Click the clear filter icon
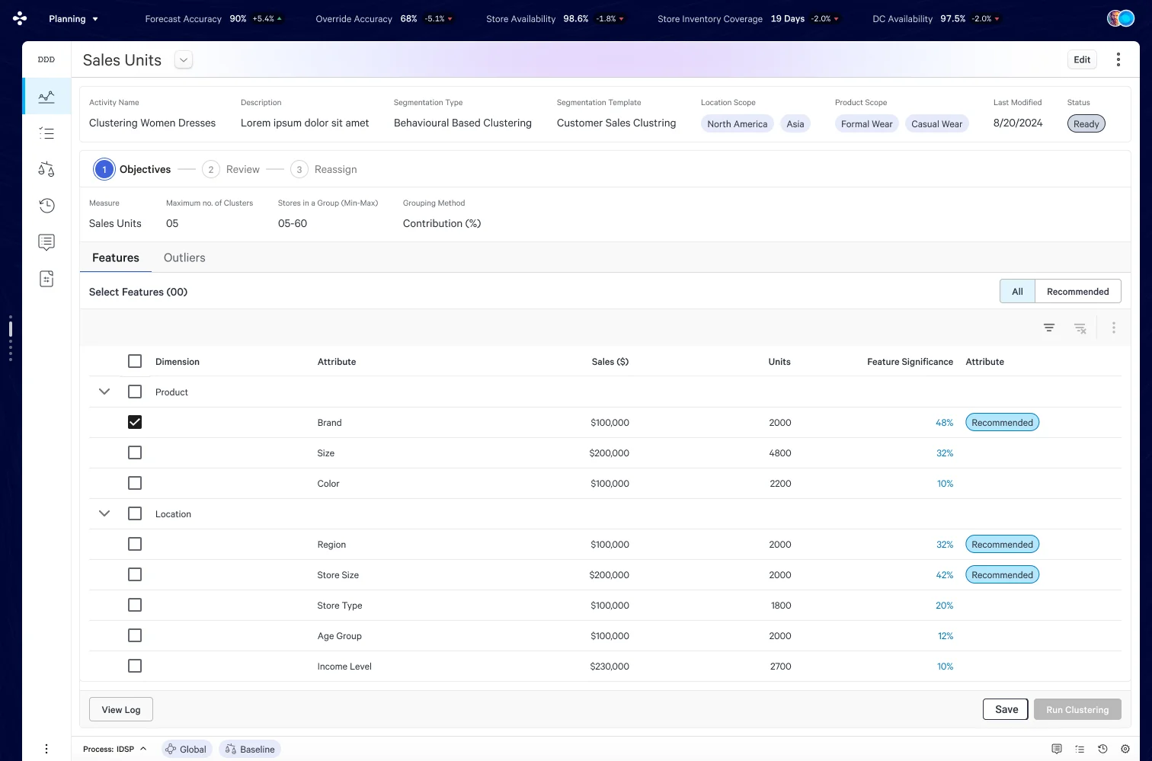 pos(1080,328)
